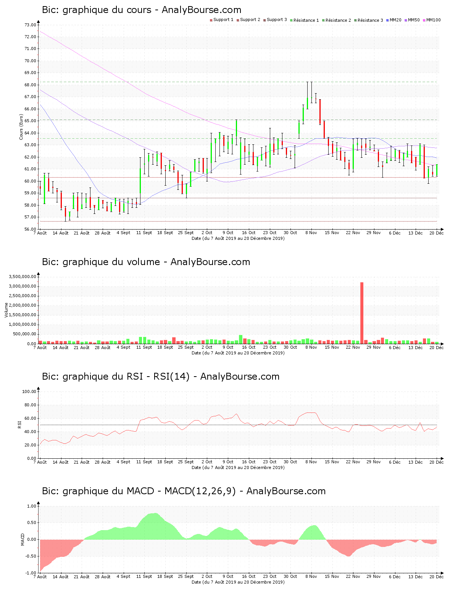The height and width of the screenshot is (592, 458).
Task: Click '2 Oct' on the RSI chart axis
Action: (207, 462)
